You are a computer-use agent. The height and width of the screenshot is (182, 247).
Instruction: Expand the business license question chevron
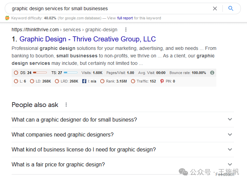[x=230, y=149]
